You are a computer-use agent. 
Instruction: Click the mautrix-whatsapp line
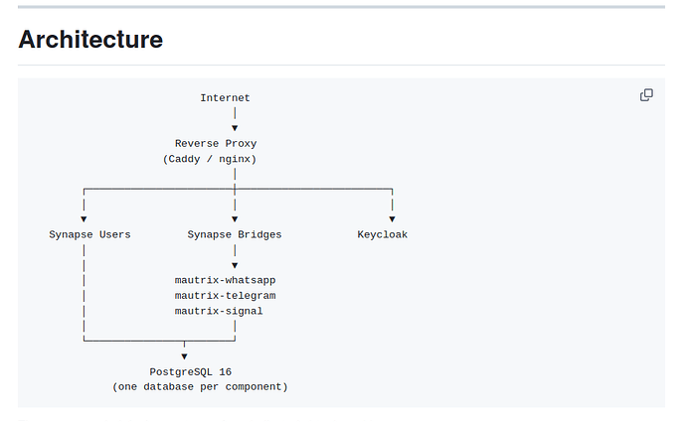click(226, 280)
